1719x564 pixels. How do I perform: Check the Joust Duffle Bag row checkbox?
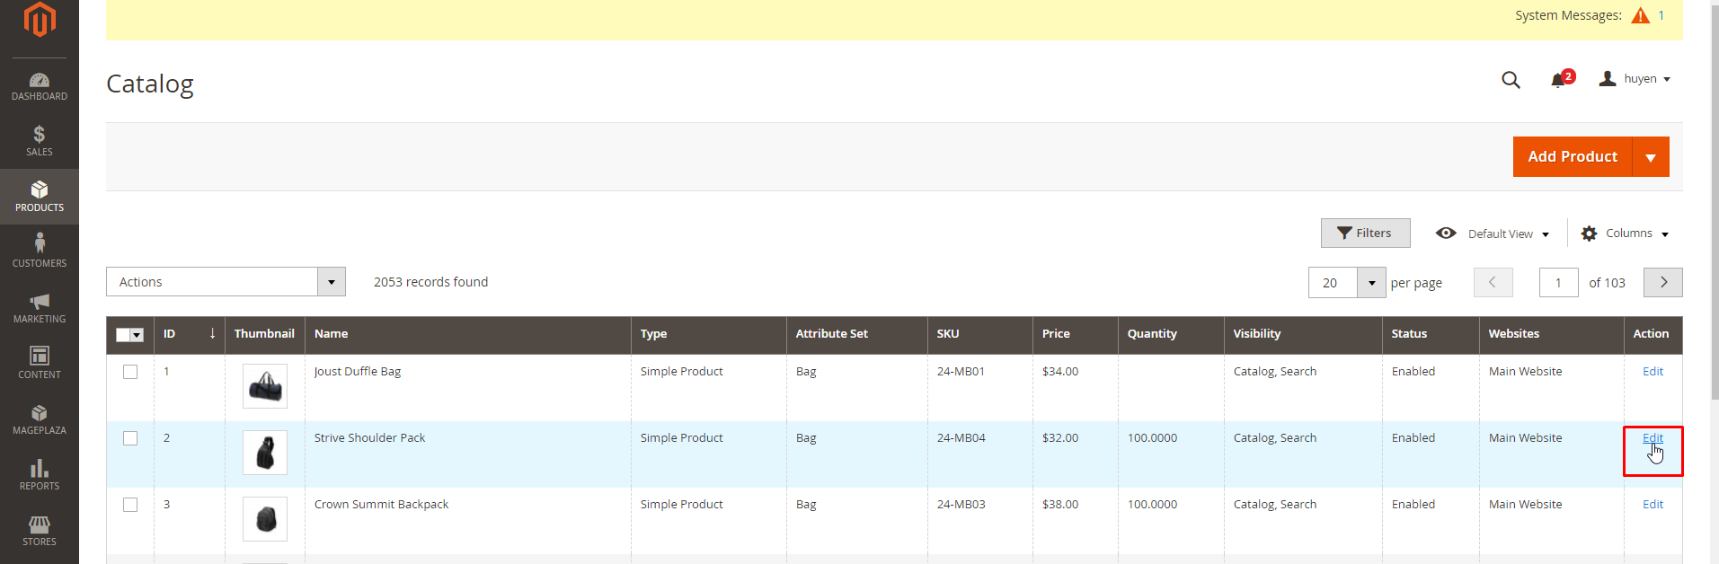130,372
